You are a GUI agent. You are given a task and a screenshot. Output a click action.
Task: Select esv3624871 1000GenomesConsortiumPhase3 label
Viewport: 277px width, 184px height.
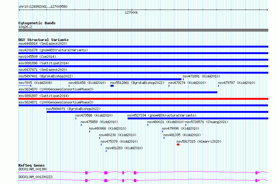pos(56,102)
